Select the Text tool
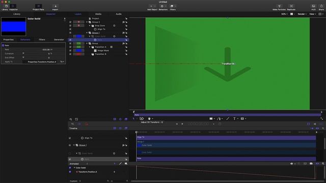Viewport: 326px width, 183px height. click(234, 118)
